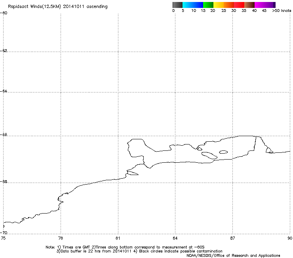Screen dimensions: 293x258
Task: Click the latitude label '-68'
Action: 4,181
